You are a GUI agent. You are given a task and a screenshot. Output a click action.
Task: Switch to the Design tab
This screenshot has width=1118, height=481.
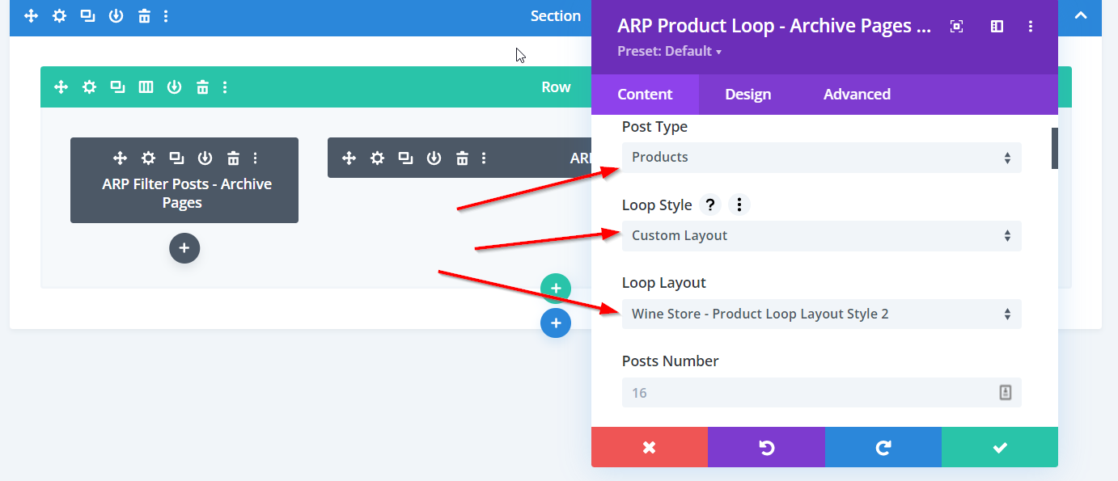pos(747,95)
